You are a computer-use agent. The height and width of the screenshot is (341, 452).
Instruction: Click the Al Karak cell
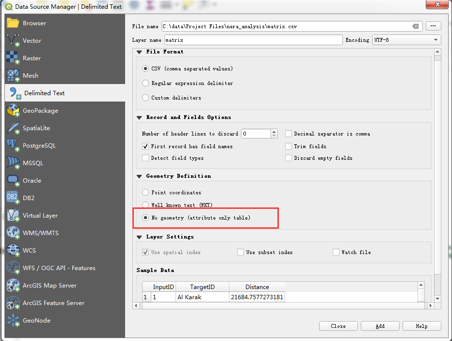click(202, 297)
